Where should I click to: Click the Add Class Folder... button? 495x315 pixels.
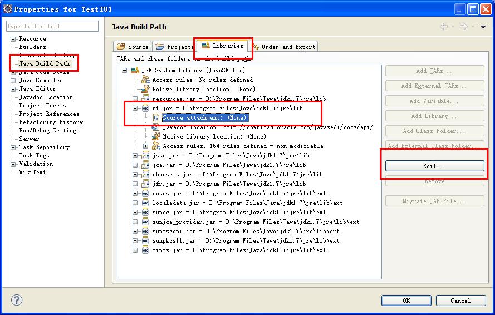coord(434,131)
